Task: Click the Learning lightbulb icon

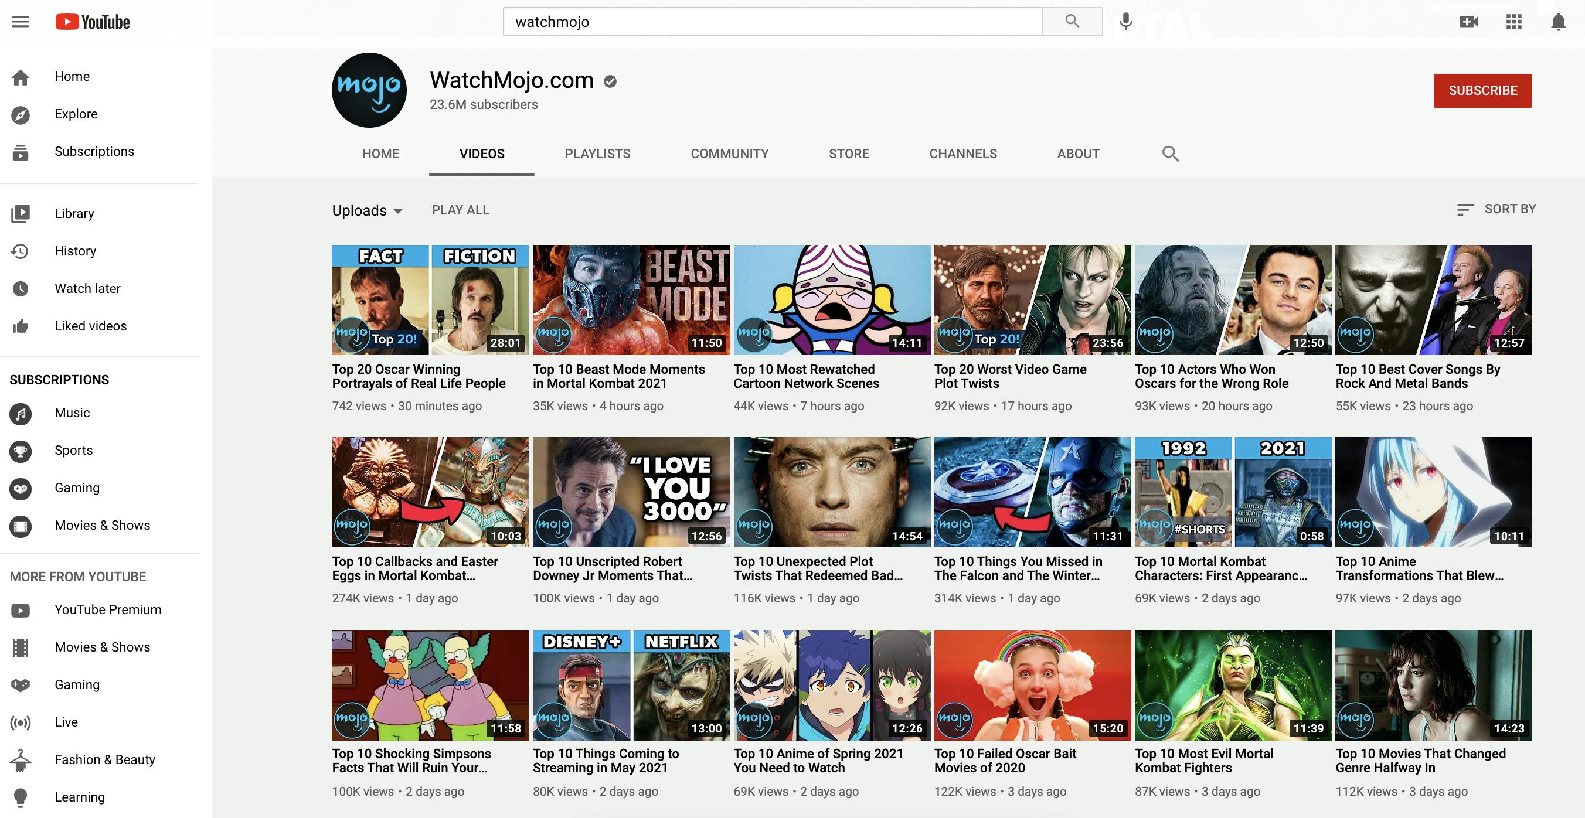Action: point(21,797)
